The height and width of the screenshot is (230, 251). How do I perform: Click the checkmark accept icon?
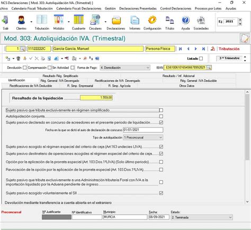point(31,58)
